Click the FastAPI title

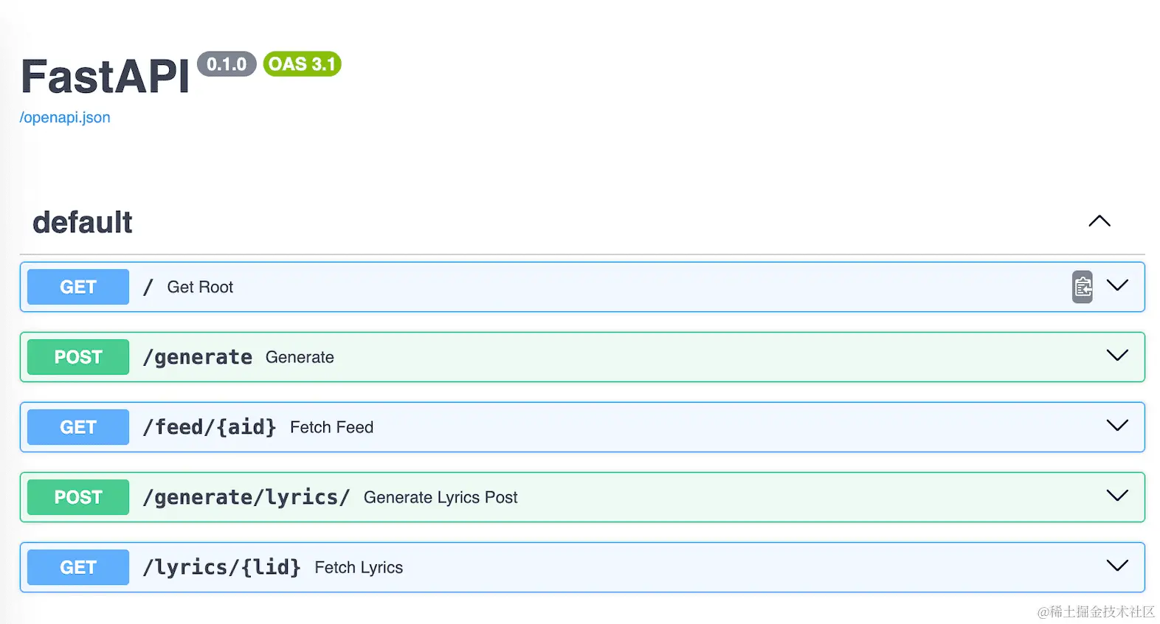(x=106, y=76)
